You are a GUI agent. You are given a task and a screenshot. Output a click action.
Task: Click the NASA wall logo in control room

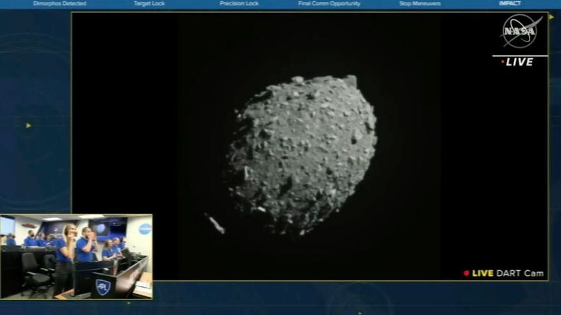(144, 228)
